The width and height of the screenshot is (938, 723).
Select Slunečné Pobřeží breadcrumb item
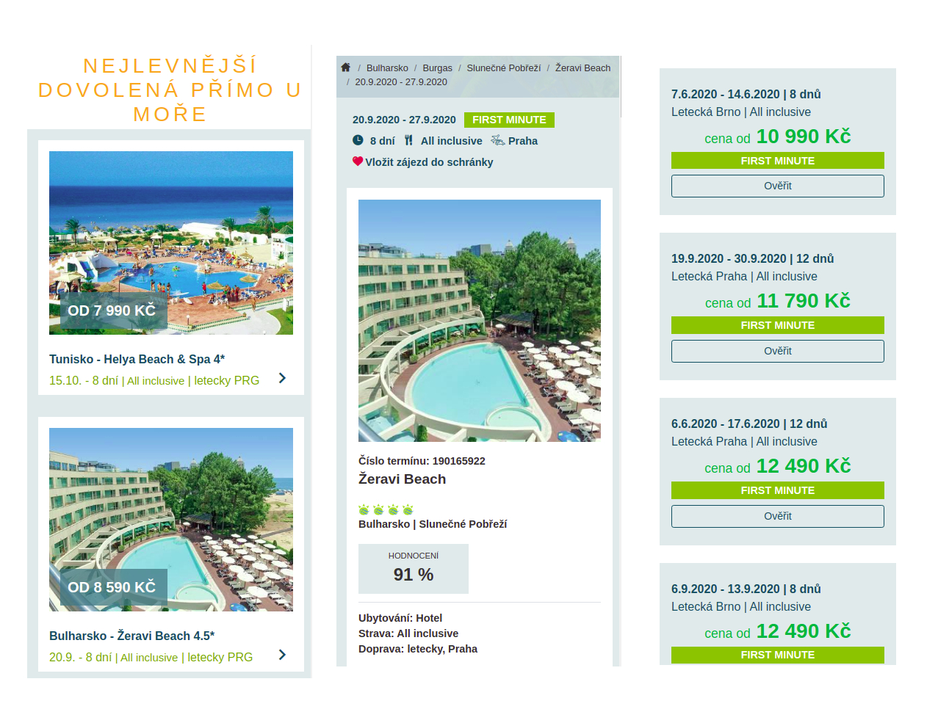point(503,68)
